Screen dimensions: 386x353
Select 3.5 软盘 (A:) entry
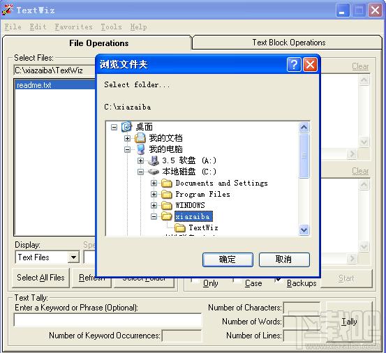189,160
